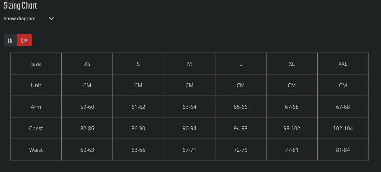Click the 90-94 chest cell for M
This screenshot has height=172, width=381.
click(190, 128)
